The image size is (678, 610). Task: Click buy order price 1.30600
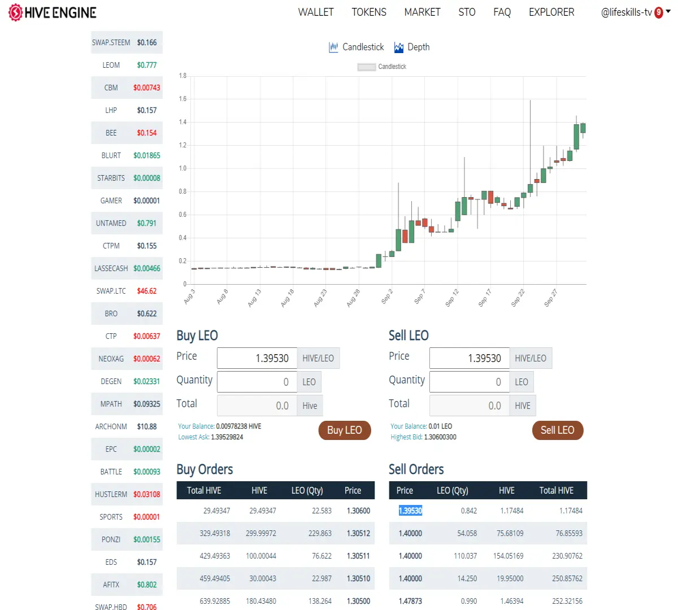358,511
